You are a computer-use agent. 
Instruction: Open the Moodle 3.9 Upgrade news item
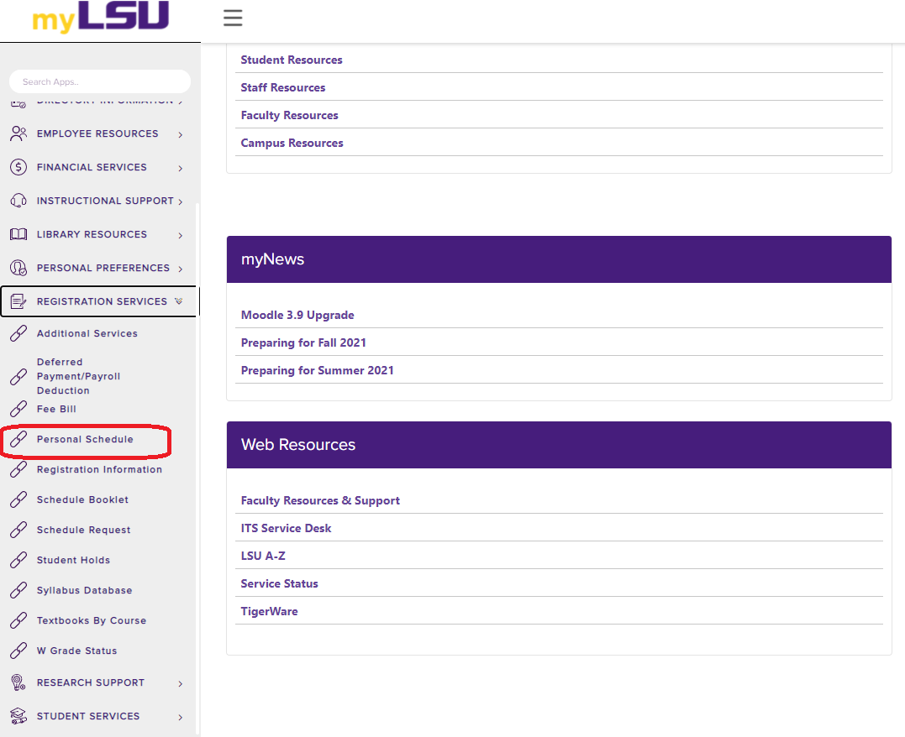297,315
